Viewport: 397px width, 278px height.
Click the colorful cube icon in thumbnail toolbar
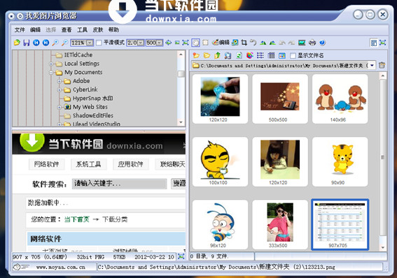(x=250, y=55)
